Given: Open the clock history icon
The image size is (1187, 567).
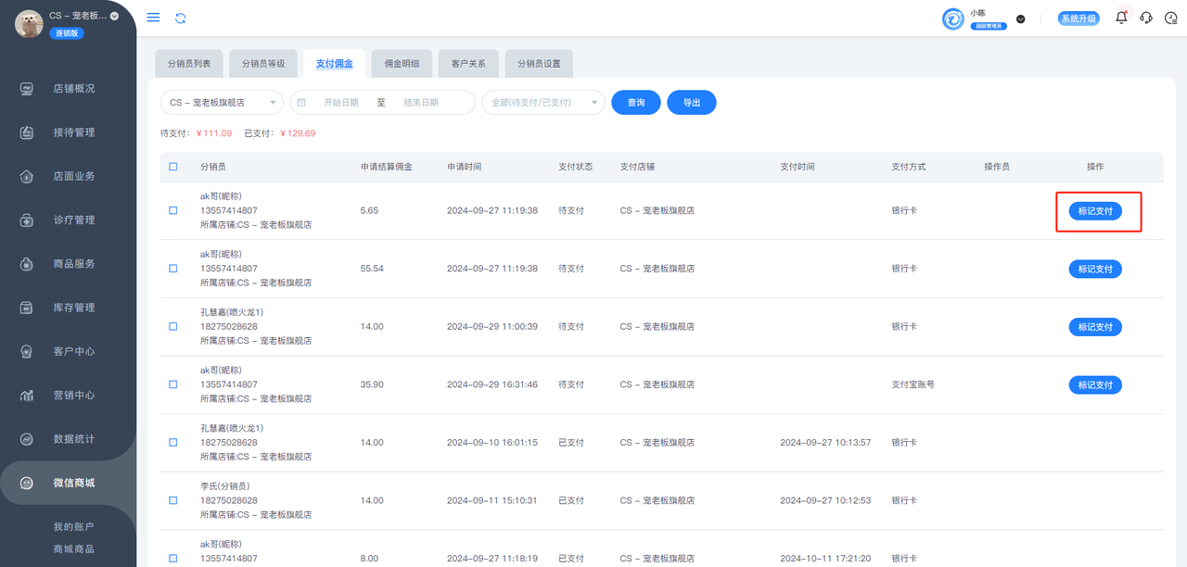Looking at the screenshot, I should point(1170,18).
